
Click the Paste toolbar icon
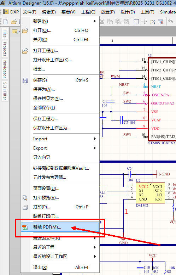118,22
